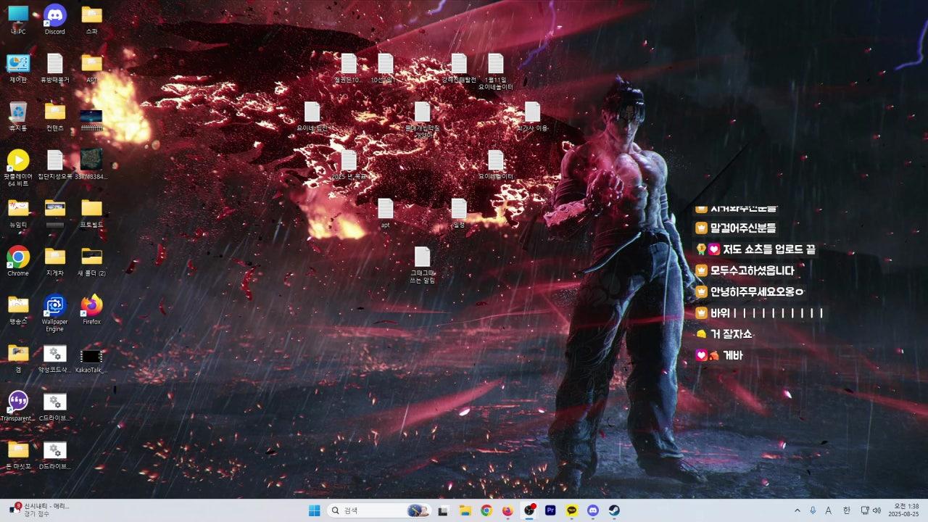
Task: Open the 컨텐츠 folder icon
Action: [x=55, y=116]
